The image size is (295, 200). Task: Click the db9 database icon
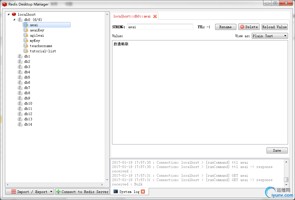[x=20, y=98]
